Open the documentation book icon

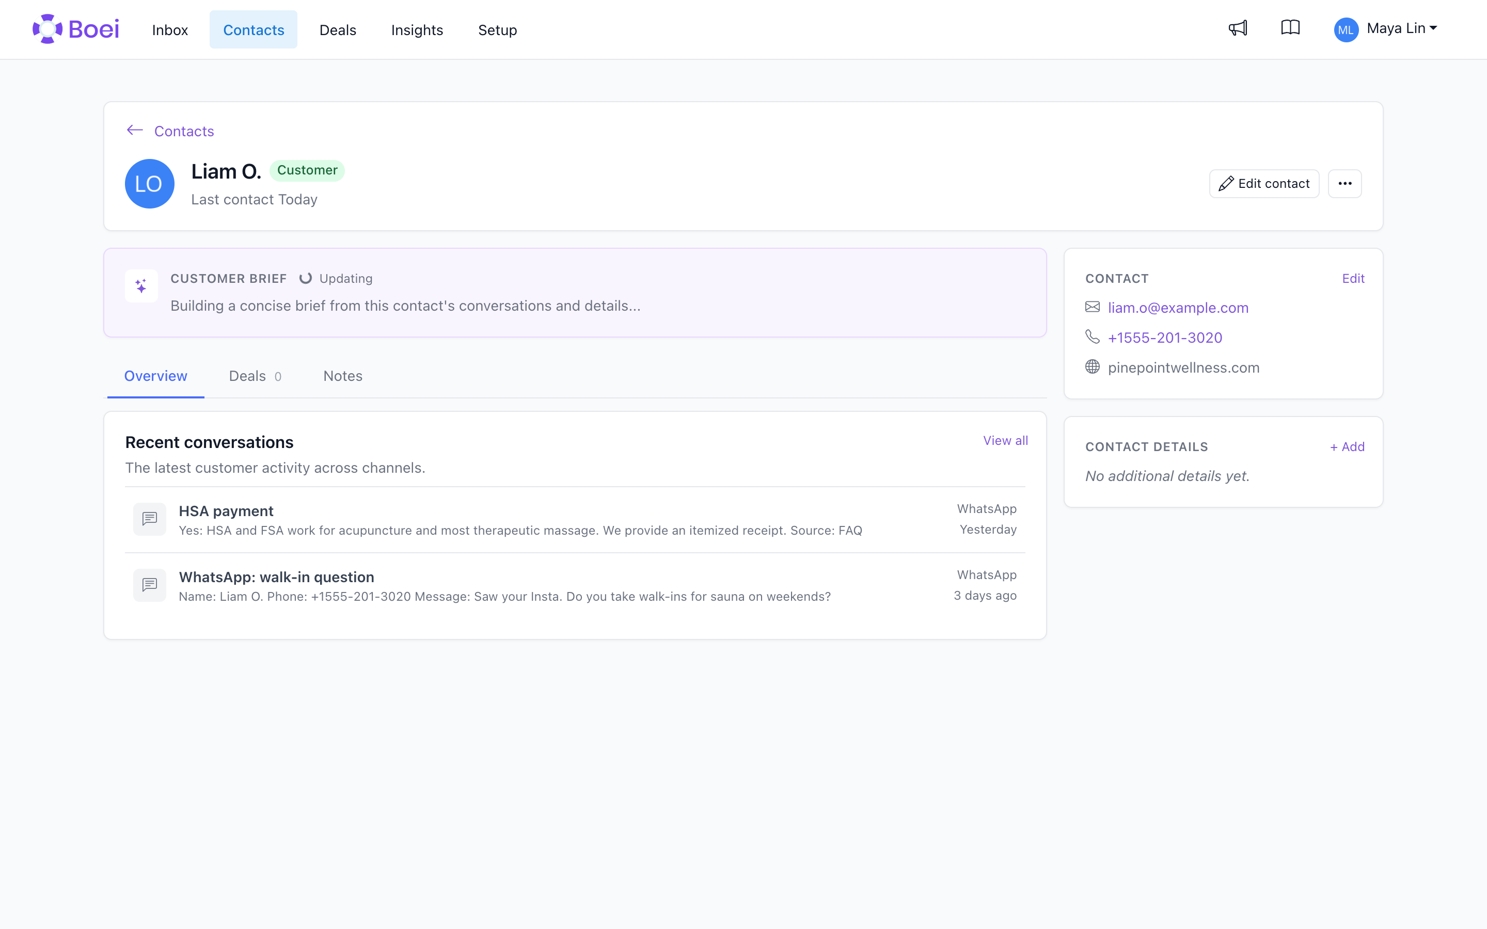click(x=1290, y=28)
